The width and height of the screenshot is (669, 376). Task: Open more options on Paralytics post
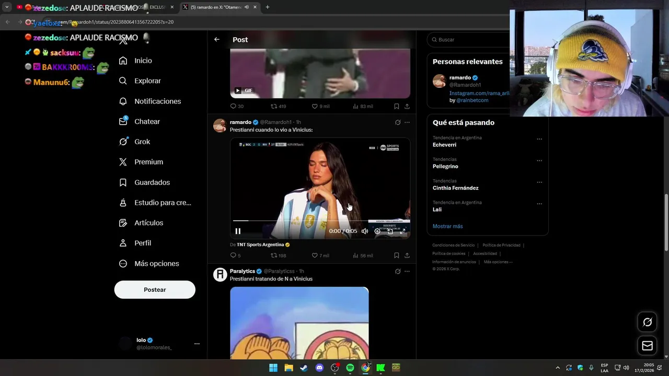tap(407, 272)
